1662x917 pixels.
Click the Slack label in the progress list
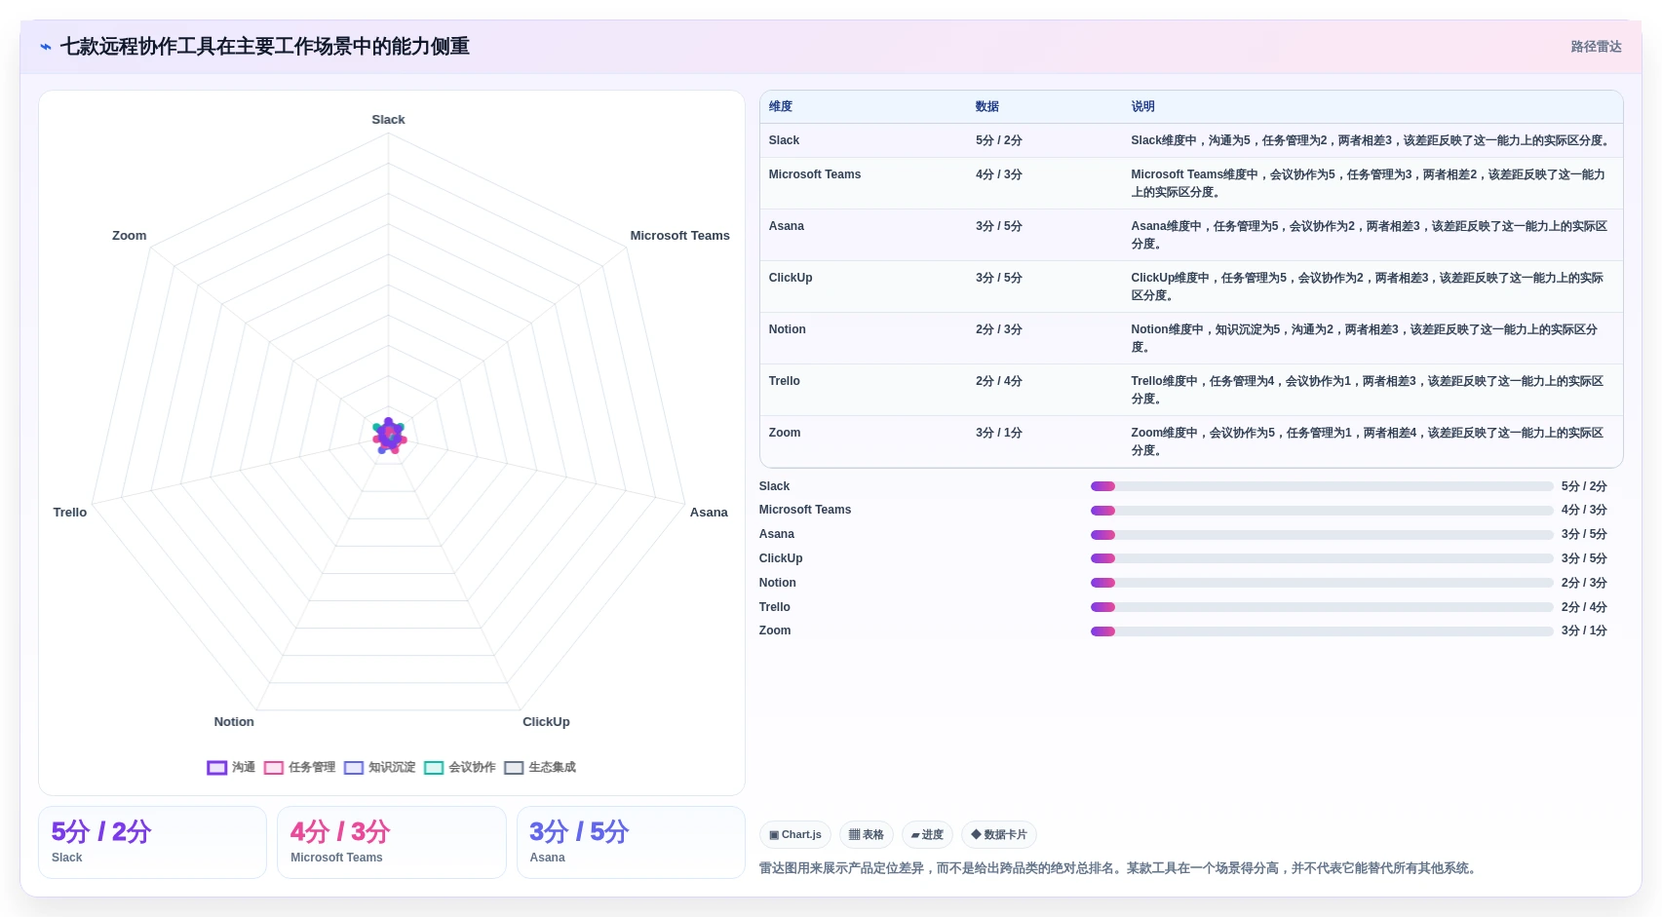point(774,486)
